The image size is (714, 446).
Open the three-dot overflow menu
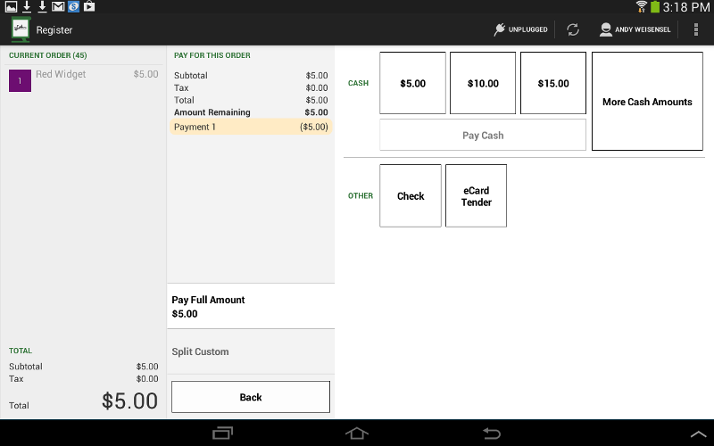(696, 29)
